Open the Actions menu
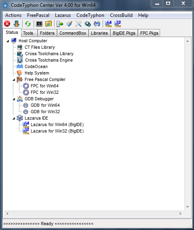 (x=13, y=15)
